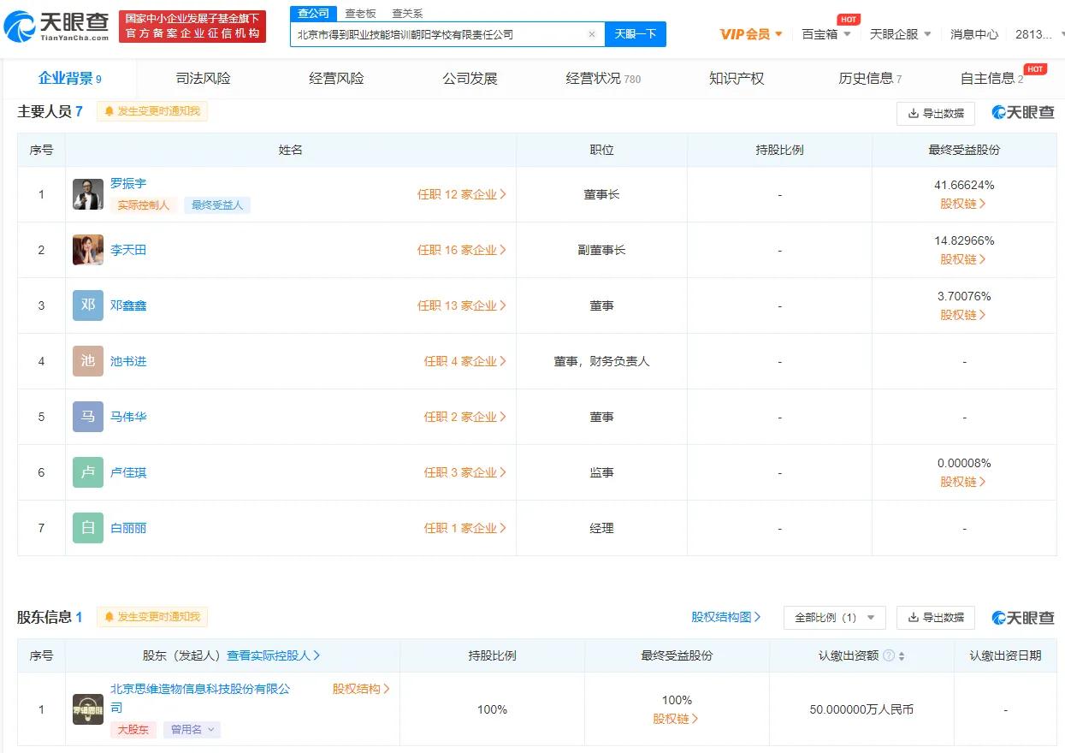Viewport: 1065px width, 753px height.
Task: Click the 最终受益人 tag
Action: [217, 205]
